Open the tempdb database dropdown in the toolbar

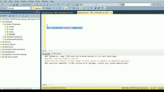[29, 8]
